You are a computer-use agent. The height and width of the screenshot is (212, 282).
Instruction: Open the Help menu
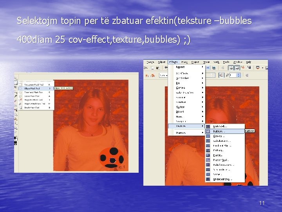[x=248, y=62]
